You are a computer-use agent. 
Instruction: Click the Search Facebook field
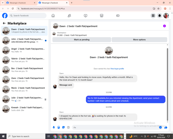pyautogui.click(x=28, y=16)
